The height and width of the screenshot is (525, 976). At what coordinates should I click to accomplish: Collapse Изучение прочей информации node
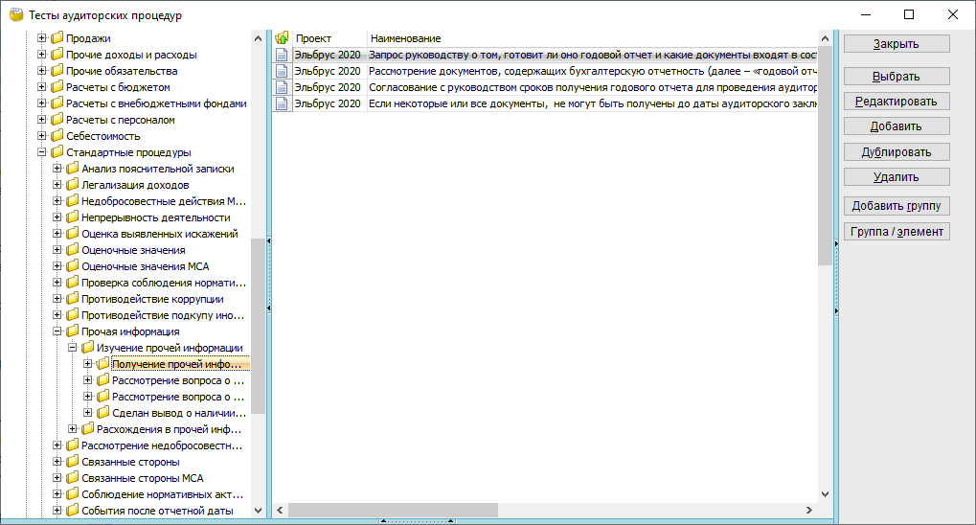[72, 348]
